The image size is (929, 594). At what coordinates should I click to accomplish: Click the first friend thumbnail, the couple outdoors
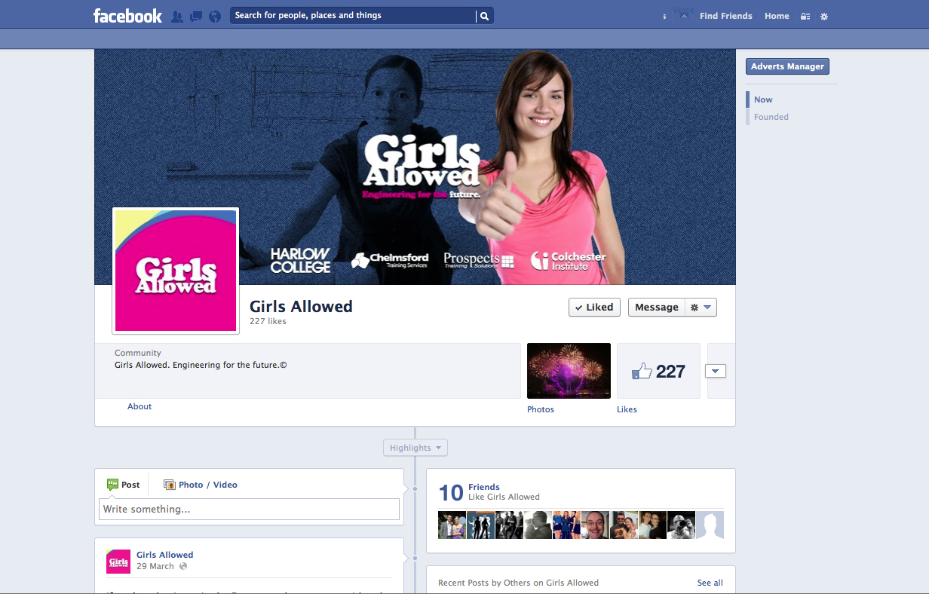[452, 525]
